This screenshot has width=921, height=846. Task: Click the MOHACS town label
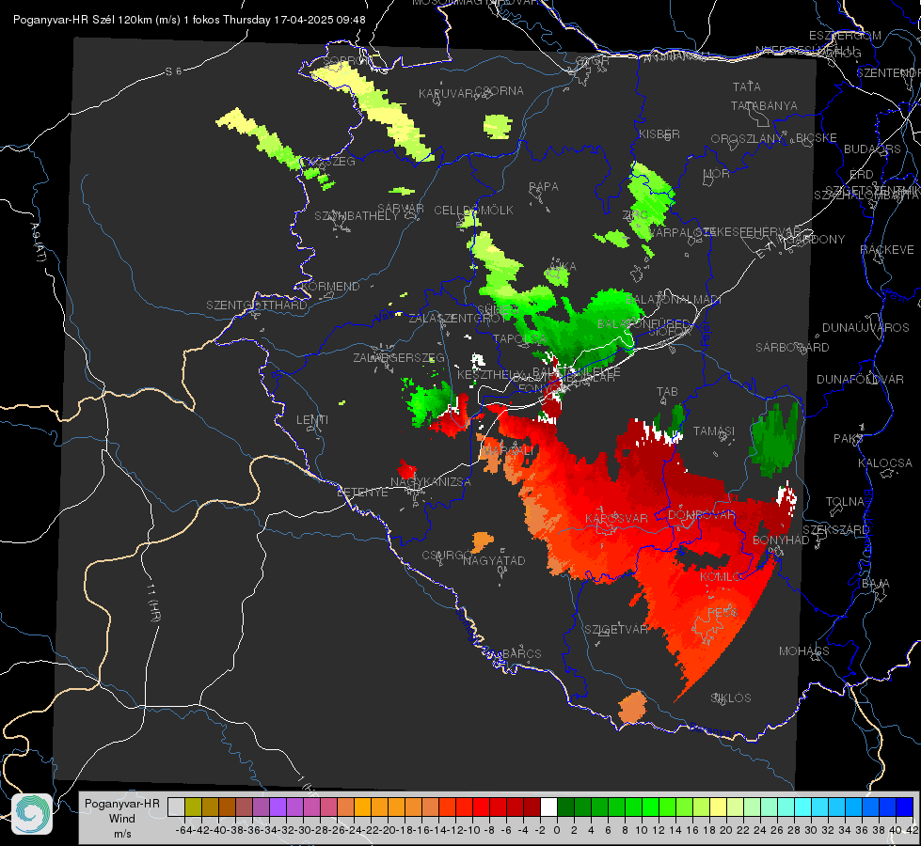pyautogui.click(x=804, y=651)
